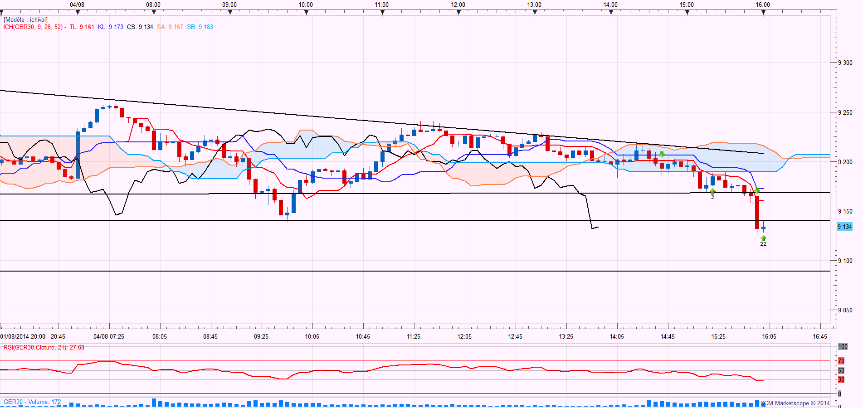Select the RSI(GER30.Cloture, 21) indicator label
Viewport: 863px width, 408px height.
pos(44,348)
